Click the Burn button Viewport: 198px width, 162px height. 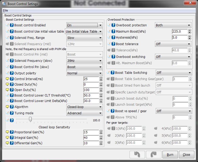tap(170, 154)
